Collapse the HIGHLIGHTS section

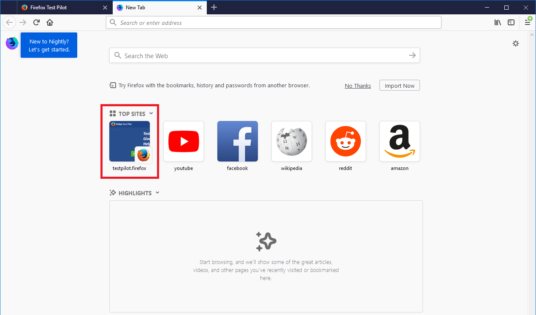click(x=157, y=193)
